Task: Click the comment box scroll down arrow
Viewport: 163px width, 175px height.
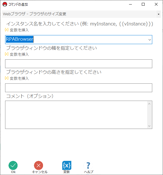Action: pos(149,126)
